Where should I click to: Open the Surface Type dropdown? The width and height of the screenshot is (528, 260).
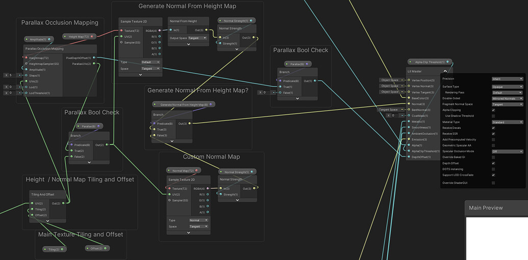tap(507, 86)
